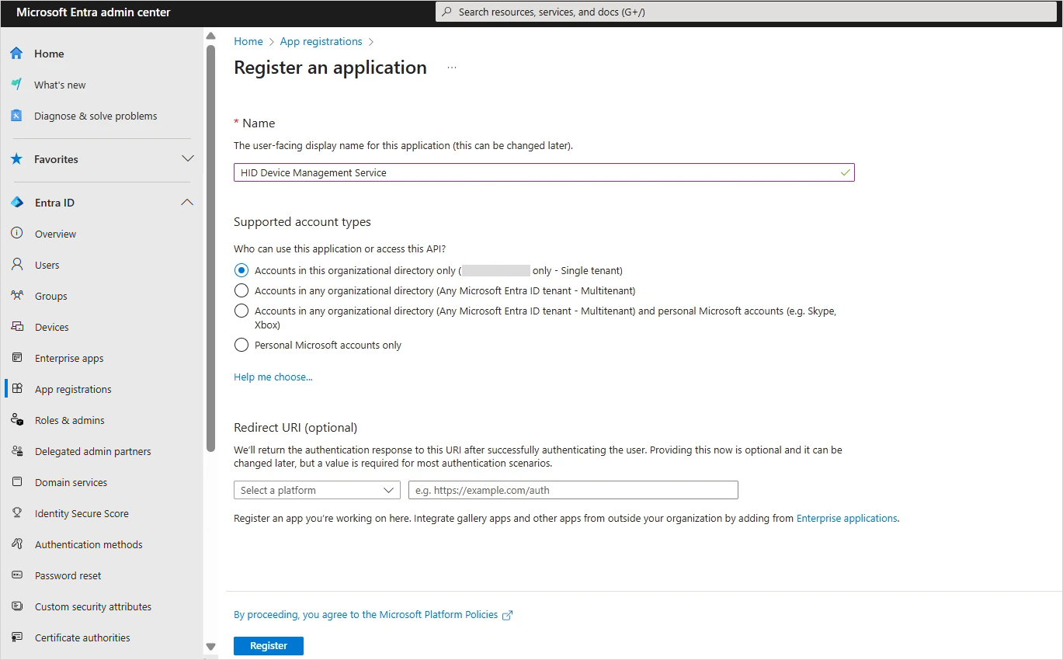Click the Diagnose & solve problems icon
1063x660 pixels.
(16, 116)
